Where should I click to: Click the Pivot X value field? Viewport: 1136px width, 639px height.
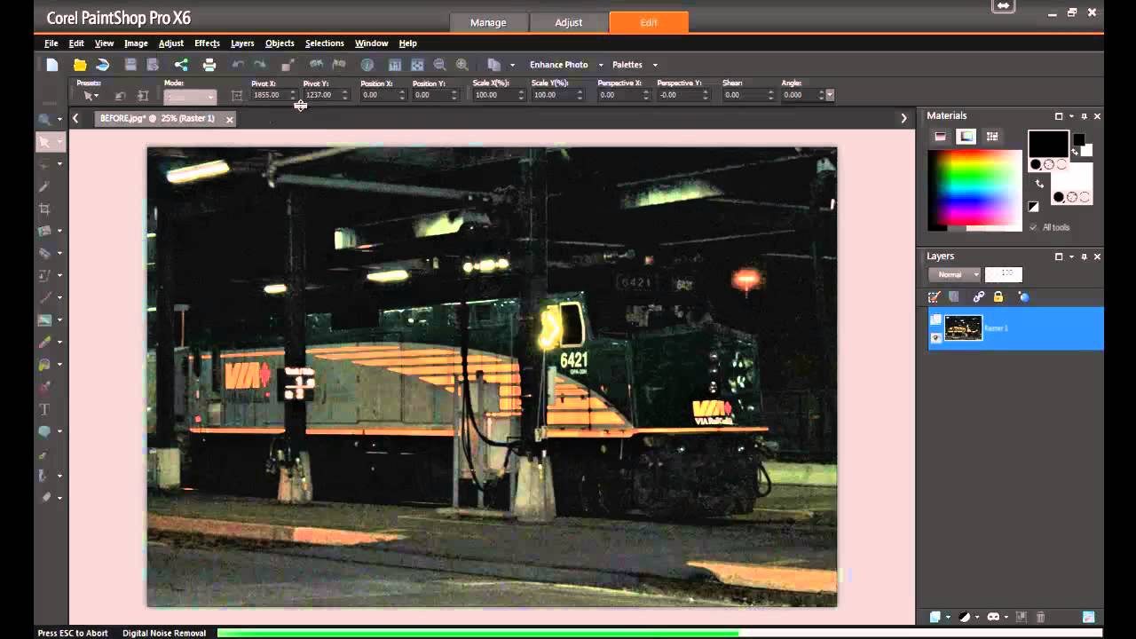tap(269, 95)
